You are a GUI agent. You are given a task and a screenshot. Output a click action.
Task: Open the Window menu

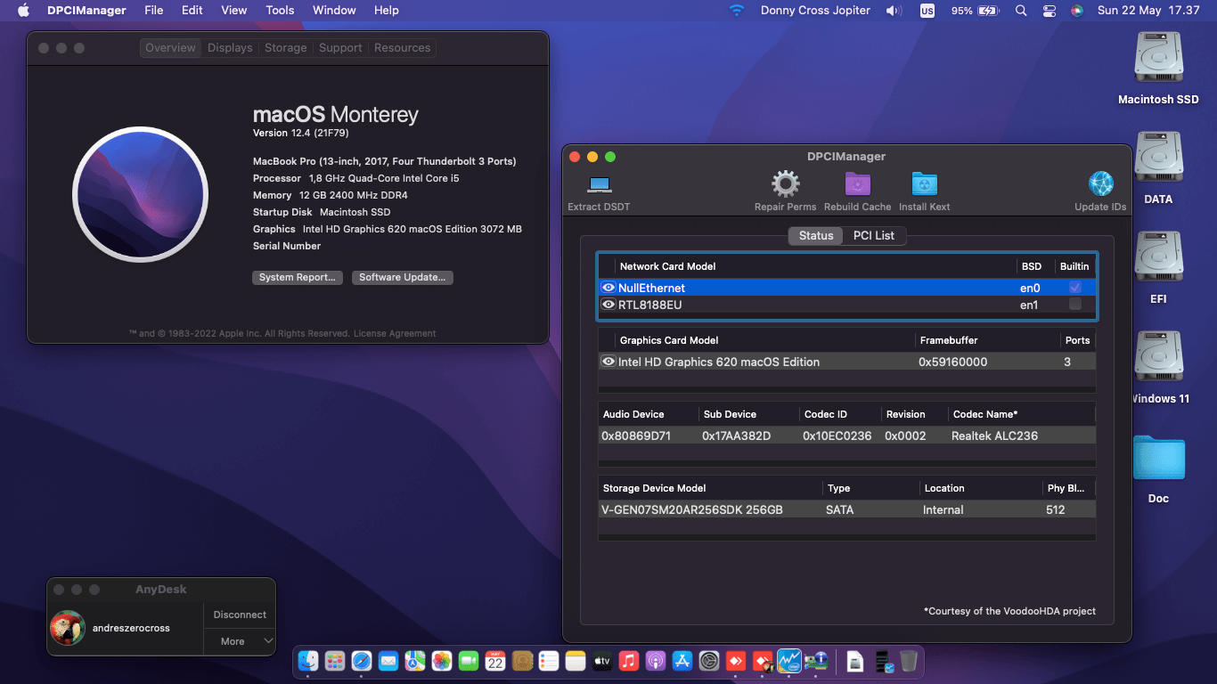point(334,11)
